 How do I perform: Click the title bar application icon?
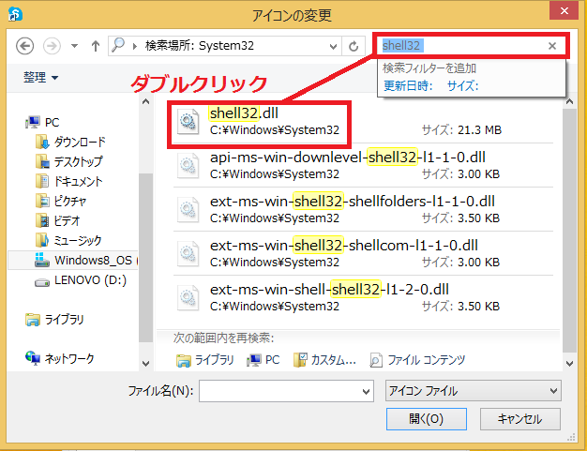click(x=15, y=14)
